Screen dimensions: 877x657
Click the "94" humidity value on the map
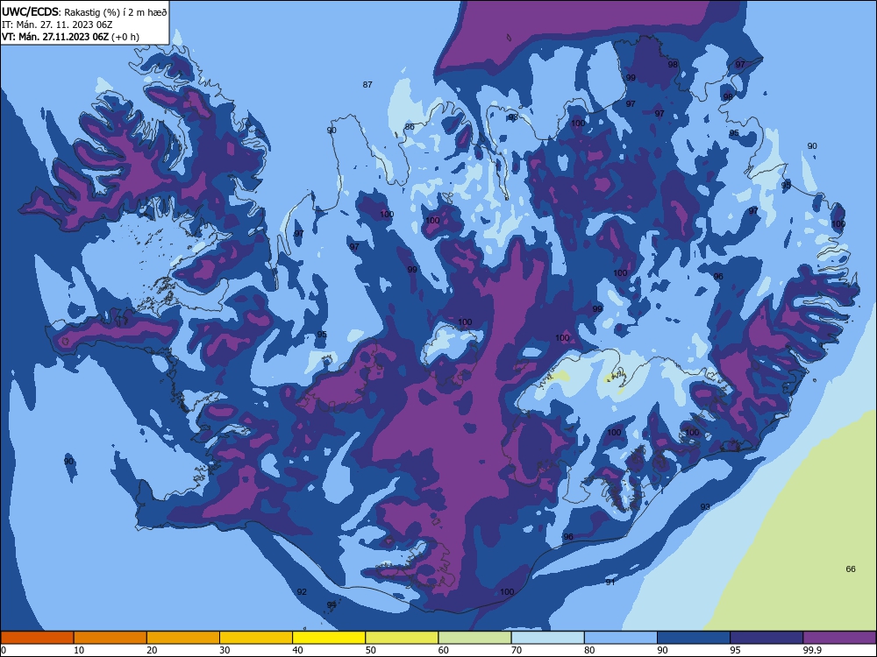(332, 604)
